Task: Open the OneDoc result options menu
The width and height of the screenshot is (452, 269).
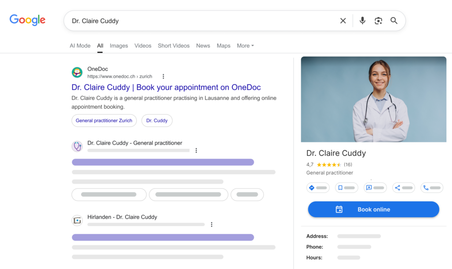Action: (x=163, y=76)
